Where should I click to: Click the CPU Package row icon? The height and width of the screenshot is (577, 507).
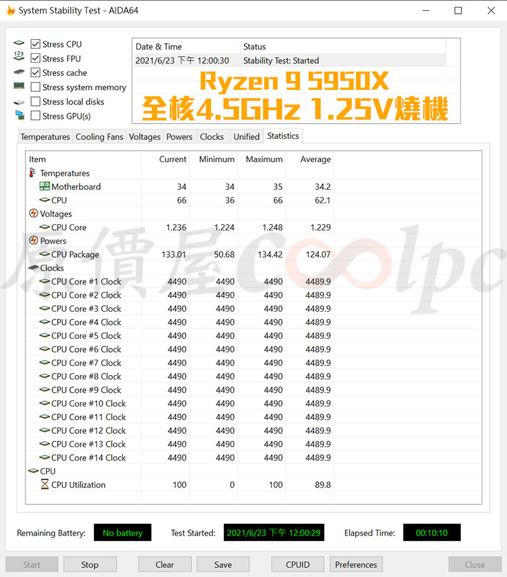click(44, 254)
